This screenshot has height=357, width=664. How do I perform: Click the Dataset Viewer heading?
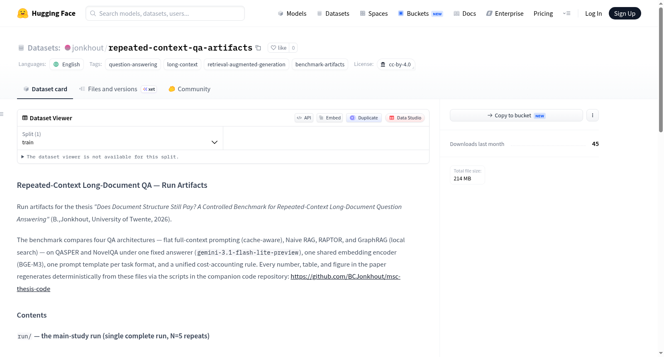[x=51, y=118]
